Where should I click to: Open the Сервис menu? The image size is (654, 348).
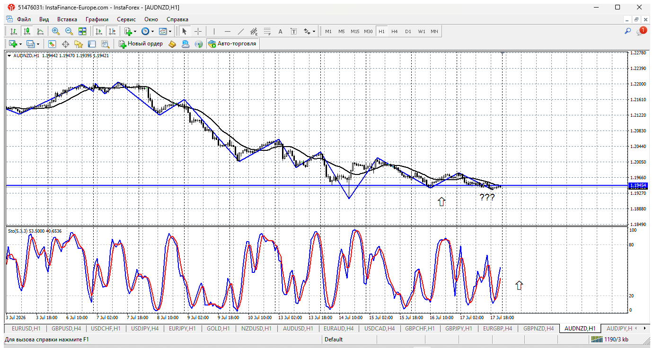(x=126, y=19)
